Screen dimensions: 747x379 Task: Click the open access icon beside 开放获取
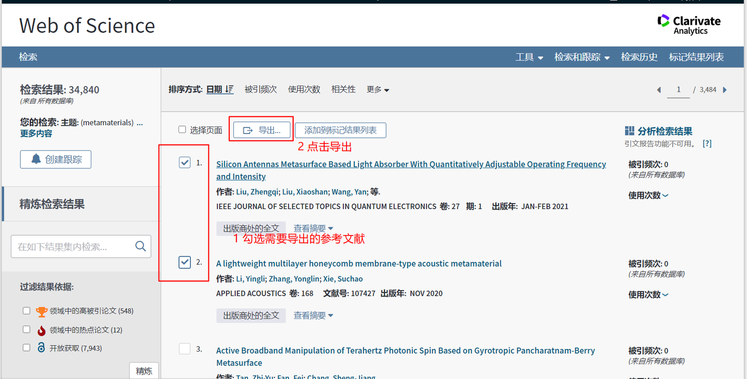click(41, 347)
